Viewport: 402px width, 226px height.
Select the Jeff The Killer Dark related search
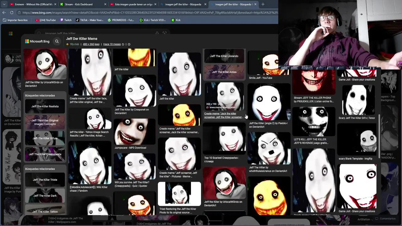point(45,196)
